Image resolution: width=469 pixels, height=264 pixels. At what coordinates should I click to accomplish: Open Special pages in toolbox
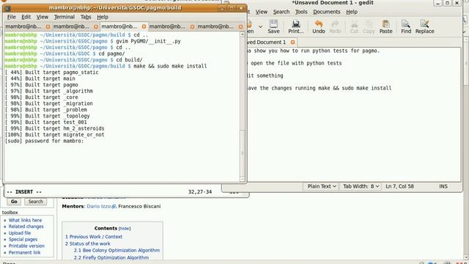[23, 240]
